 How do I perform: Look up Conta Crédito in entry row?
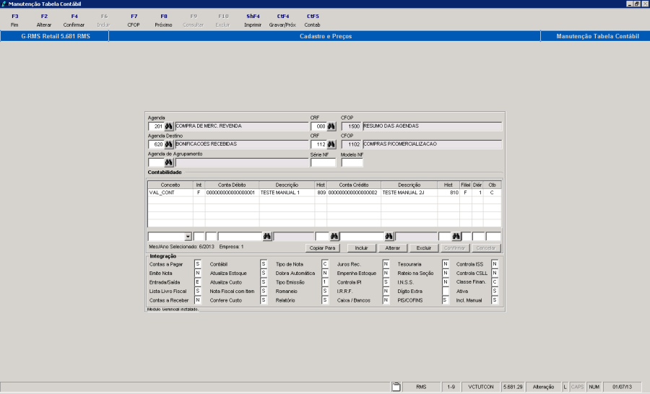tap(389, 236)
